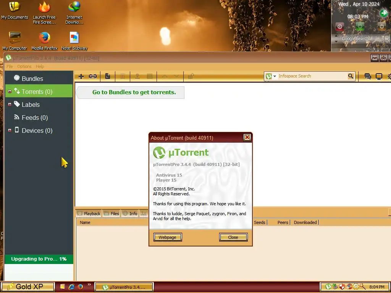Click Internet Explorer quick launch icon
The image size is (391, 293).
coord(71,287)
